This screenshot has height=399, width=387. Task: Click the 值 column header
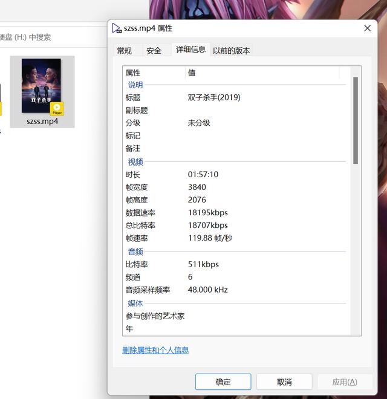262,73
